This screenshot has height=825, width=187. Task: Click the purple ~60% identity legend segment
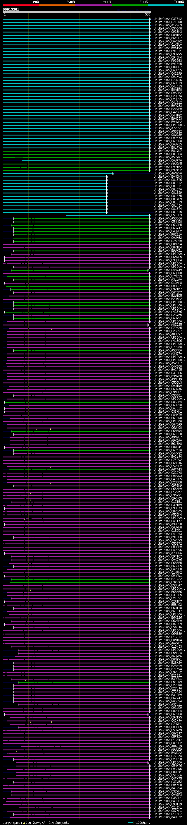[x=94, y=5]
